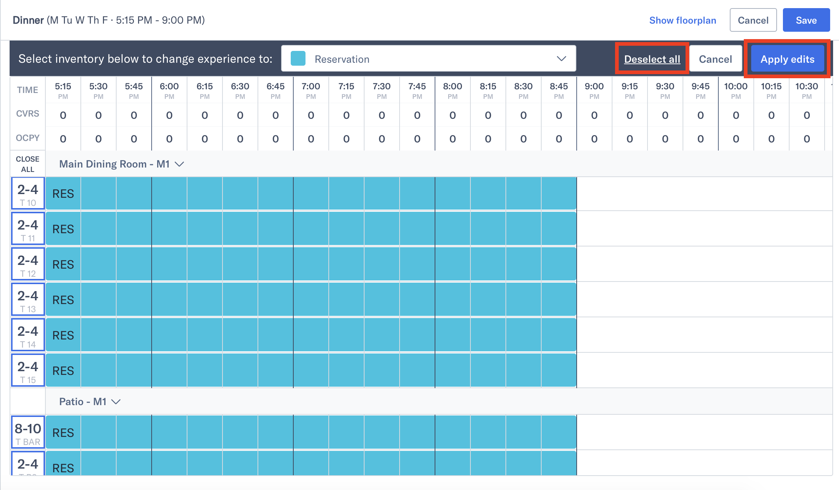The image size is (839, 490).
Task: Cancel the inventory selection edits
Action: pos(715,58)
